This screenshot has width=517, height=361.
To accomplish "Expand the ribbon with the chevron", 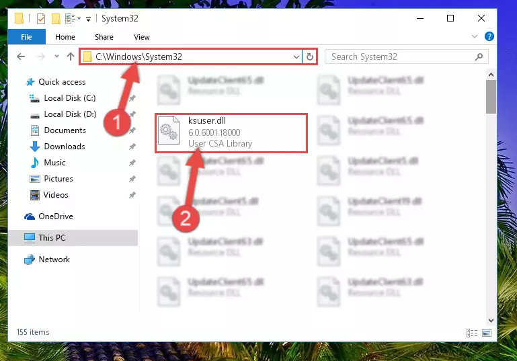I will click(475, 36).
